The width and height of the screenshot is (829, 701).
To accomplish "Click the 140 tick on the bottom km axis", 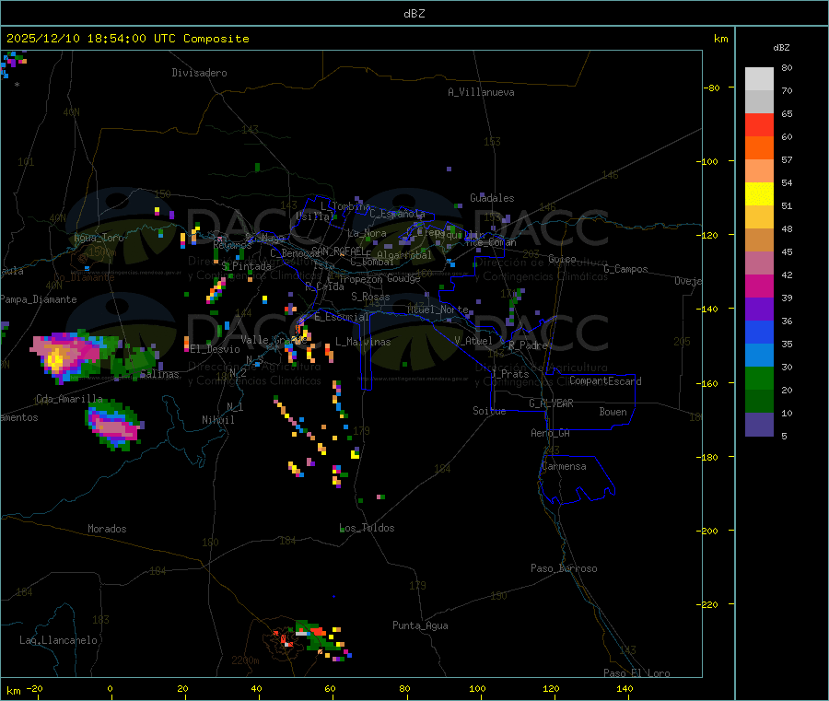I will click(x=625, y=689).
